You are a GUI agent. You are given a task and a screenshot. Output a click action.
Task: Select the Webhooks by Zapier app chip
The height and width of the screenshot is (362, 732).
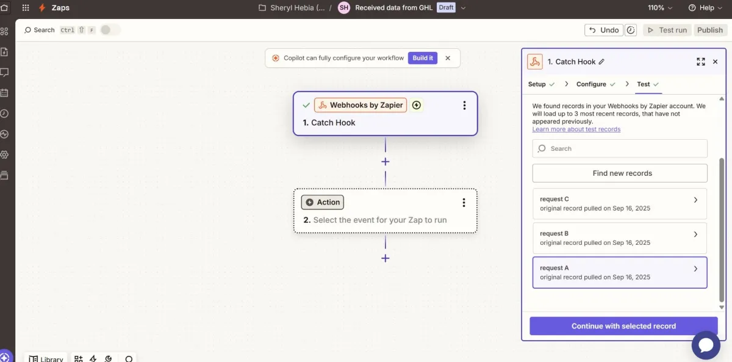(x=361, y=105)
